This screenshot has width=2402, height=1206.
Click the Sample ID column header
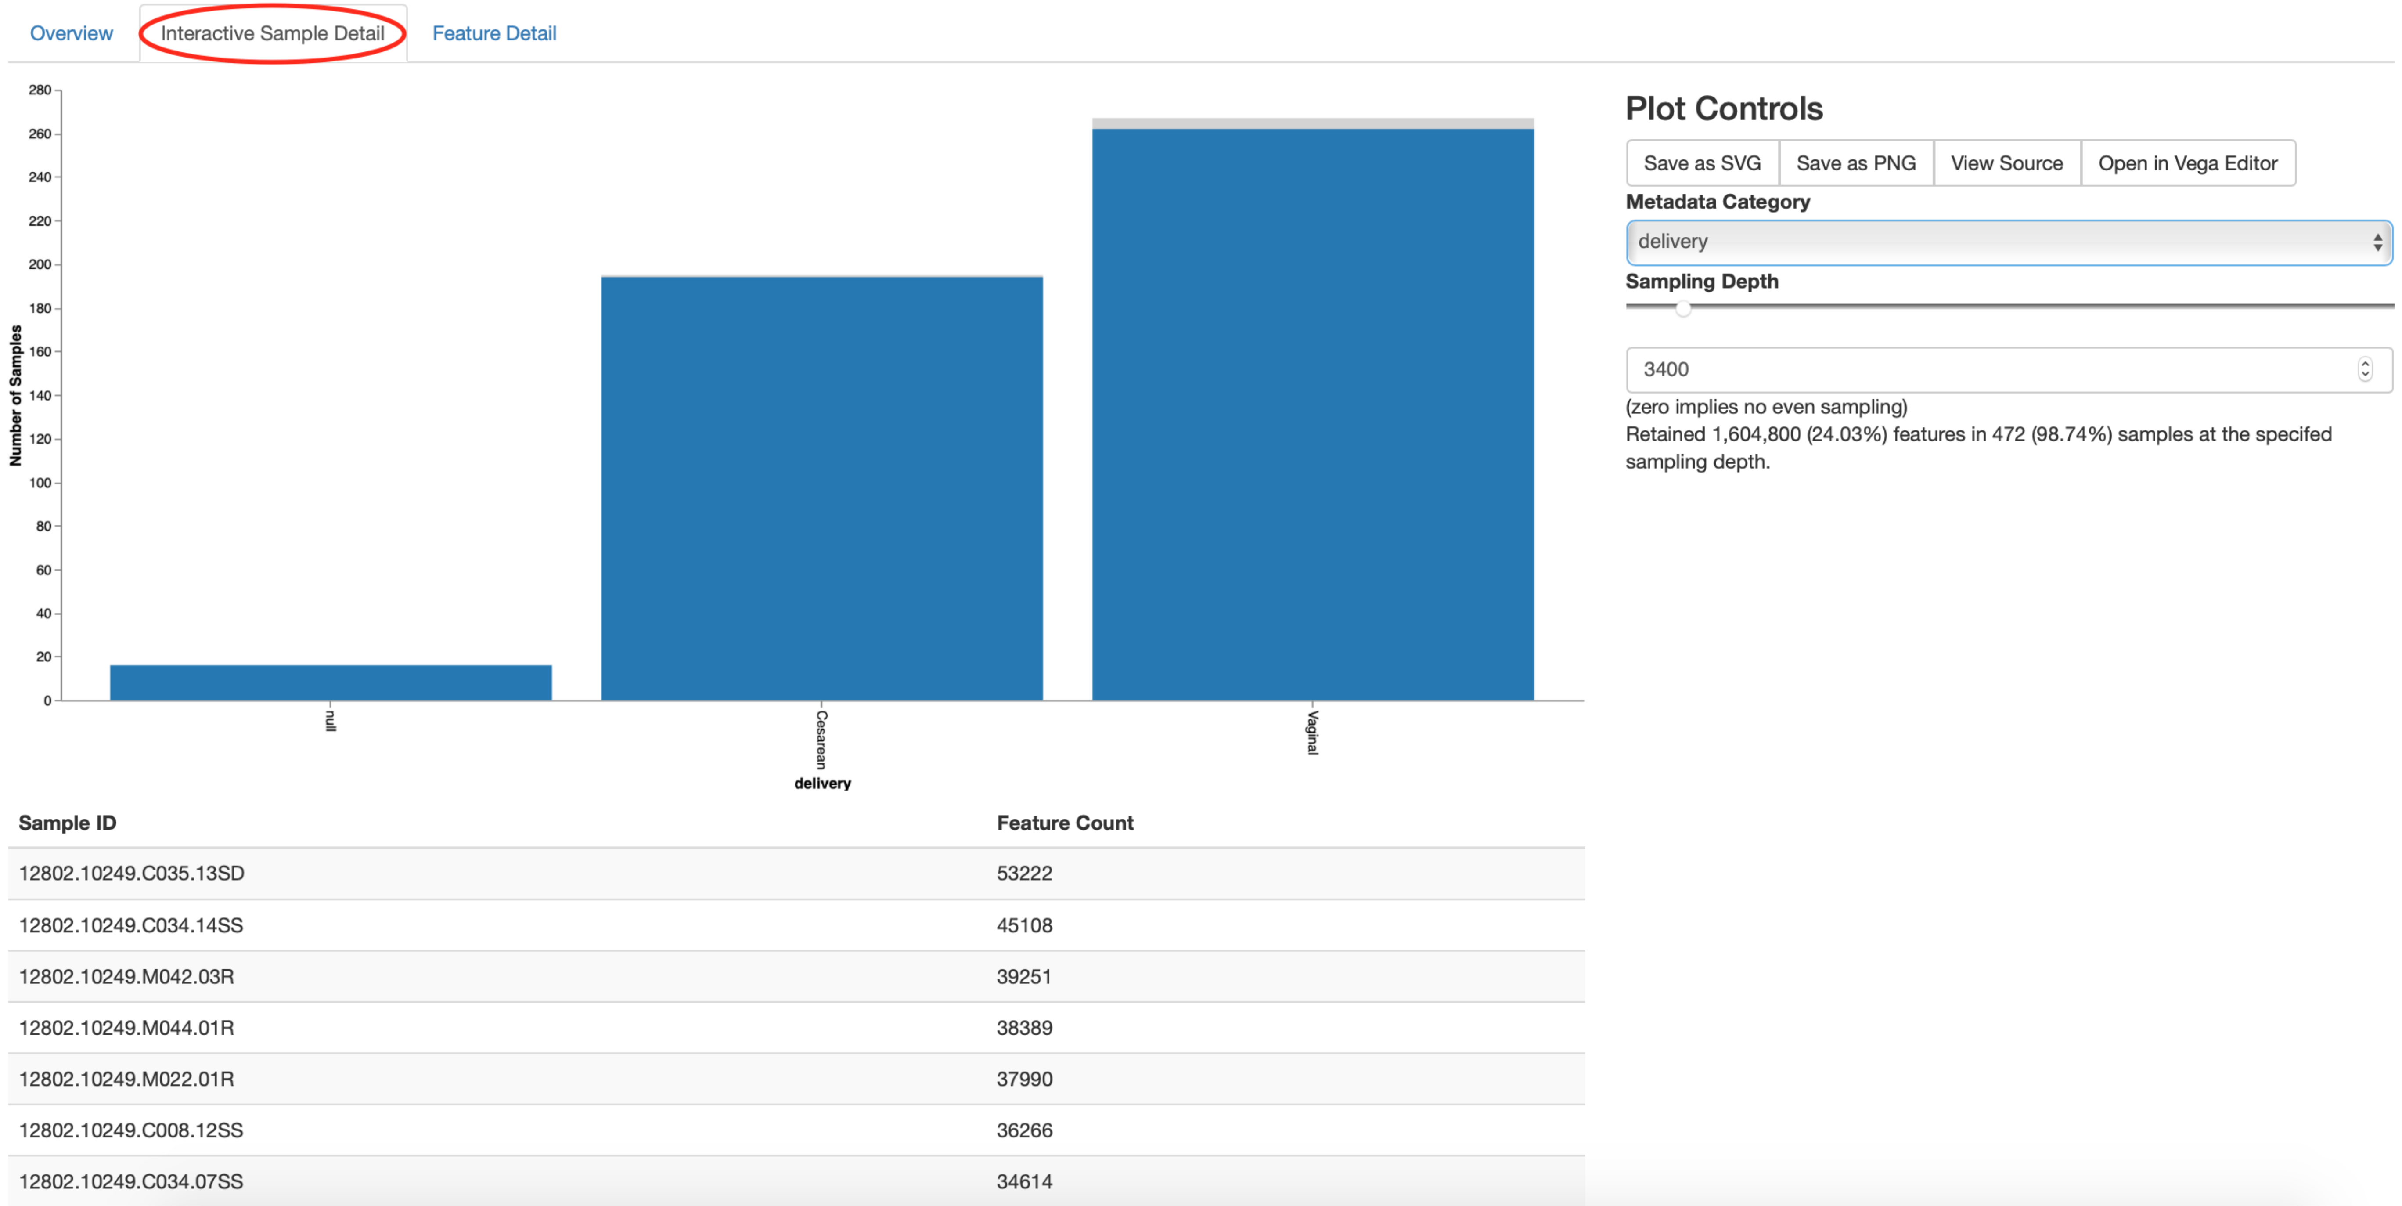click(67, 823)
